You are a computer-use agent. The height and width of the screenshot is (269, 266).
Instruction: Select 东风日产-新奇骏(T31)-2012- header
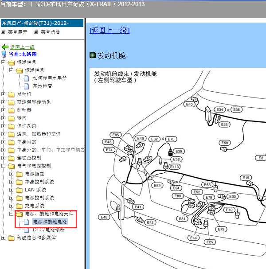pos(42,23)
